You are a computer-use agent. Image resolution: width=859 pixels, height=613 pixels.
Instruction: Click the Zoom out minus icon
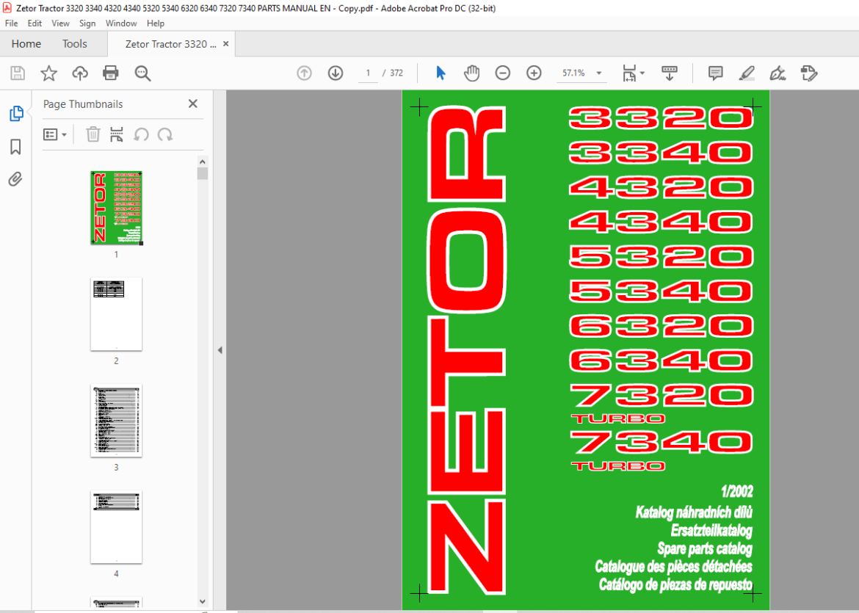503,73
